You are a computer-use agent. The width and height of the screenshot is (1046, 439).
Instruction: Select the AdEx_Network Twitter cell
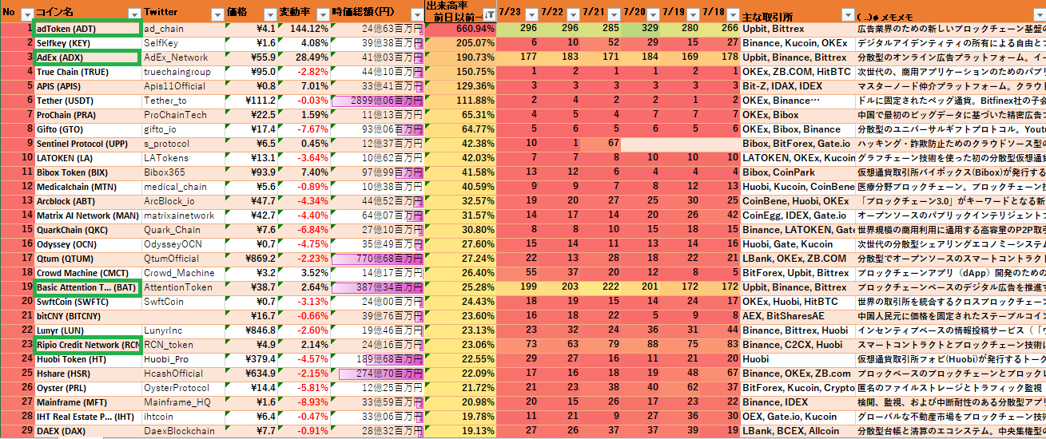[183, 57]
